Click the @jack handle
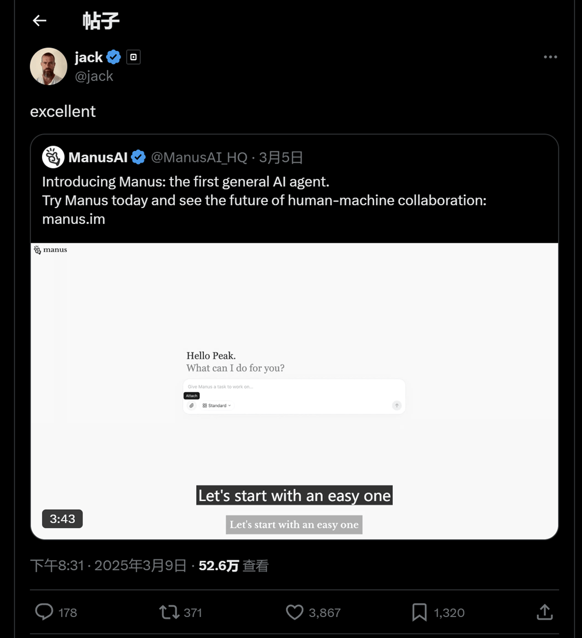This screenshot has width=582, height=638. tap(94, 76)
